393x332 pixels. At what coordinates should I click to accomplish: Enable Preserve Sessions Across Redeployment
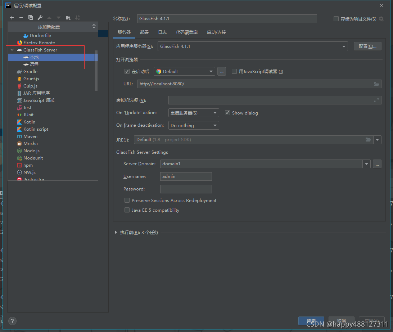click(127, 200)
